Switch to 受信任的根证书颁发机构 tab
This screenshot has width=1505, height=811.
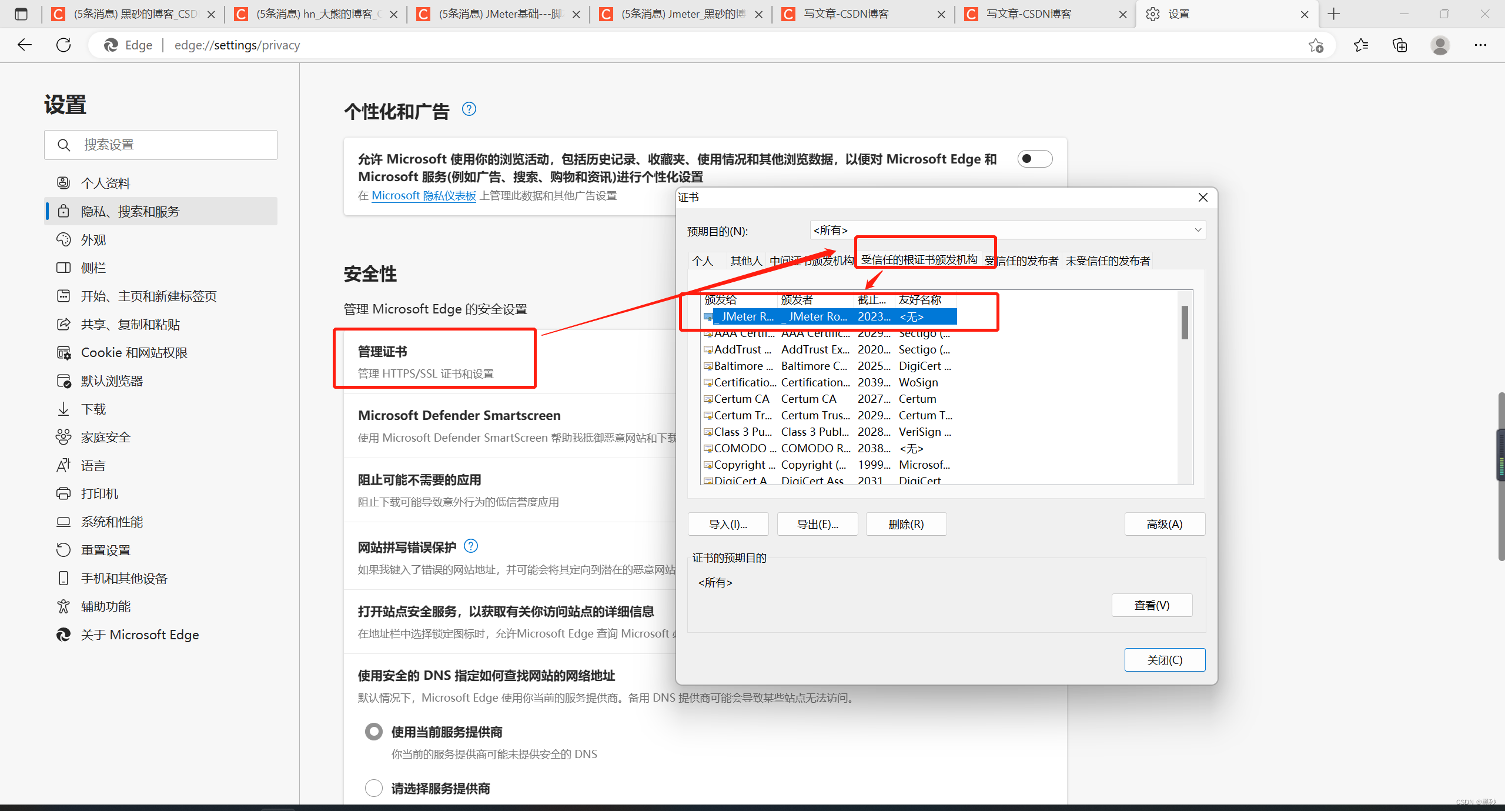pyautogui.click(x=919, y=260)
